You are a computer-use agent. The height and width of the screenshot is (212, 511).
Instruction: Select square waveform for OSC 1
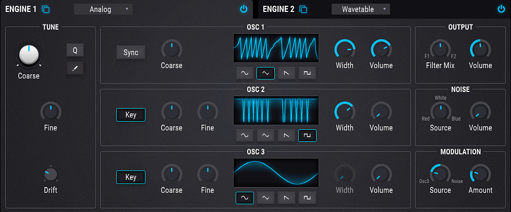[x=307, y=73]
